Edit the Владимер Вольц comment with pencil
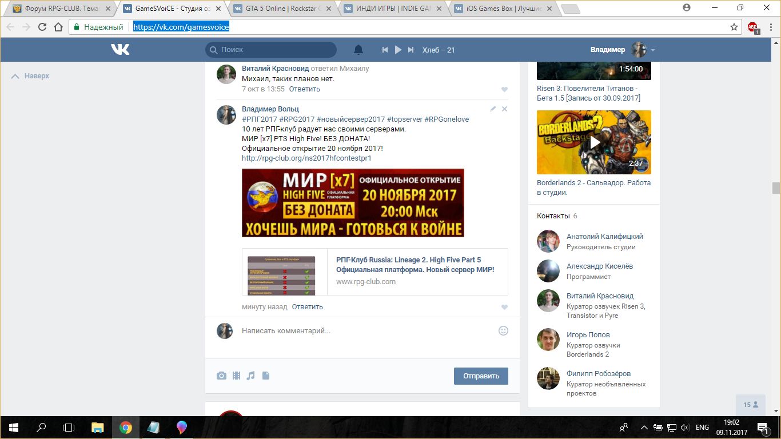Screen dimensions: 781x439 [493, 109]
